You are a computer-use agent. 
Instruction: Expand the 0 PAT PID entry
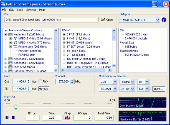click(64, 34)
